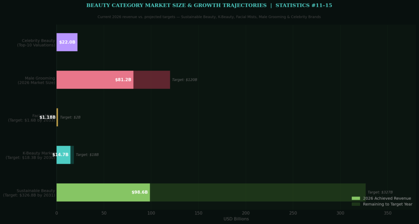The height and width of the screenshot is (224, 419).
Task: Click the $22.0B Celebrity Beauty bar
Action: coord(67,42)
